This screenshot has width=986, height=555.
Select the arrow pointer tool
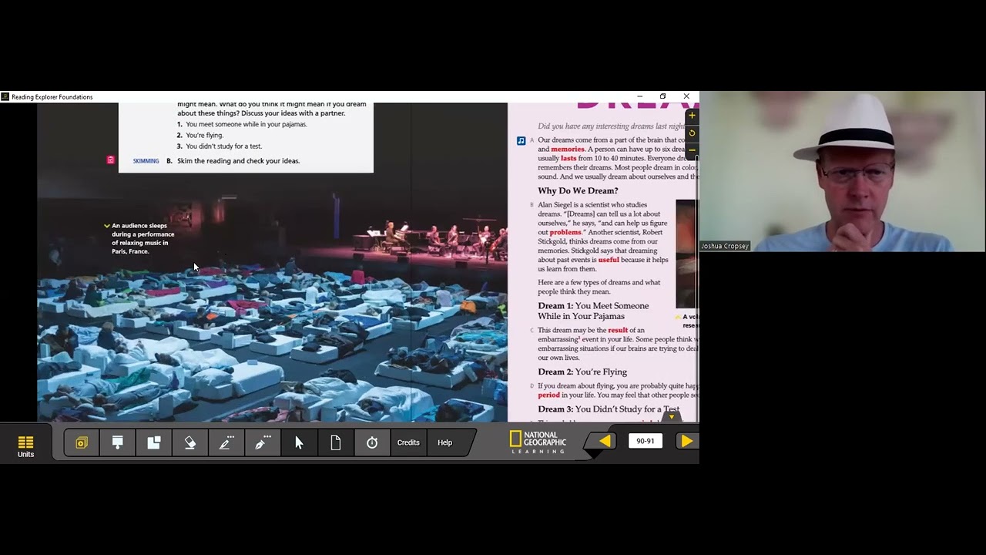click(299, 442)
